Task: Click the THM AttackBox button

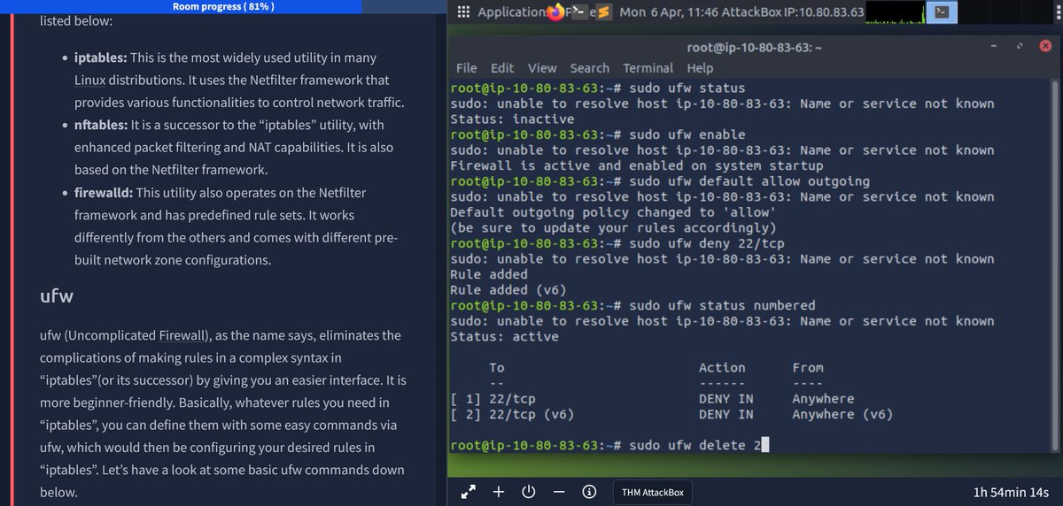Action: pyautogui.click(x=653, y=493)
